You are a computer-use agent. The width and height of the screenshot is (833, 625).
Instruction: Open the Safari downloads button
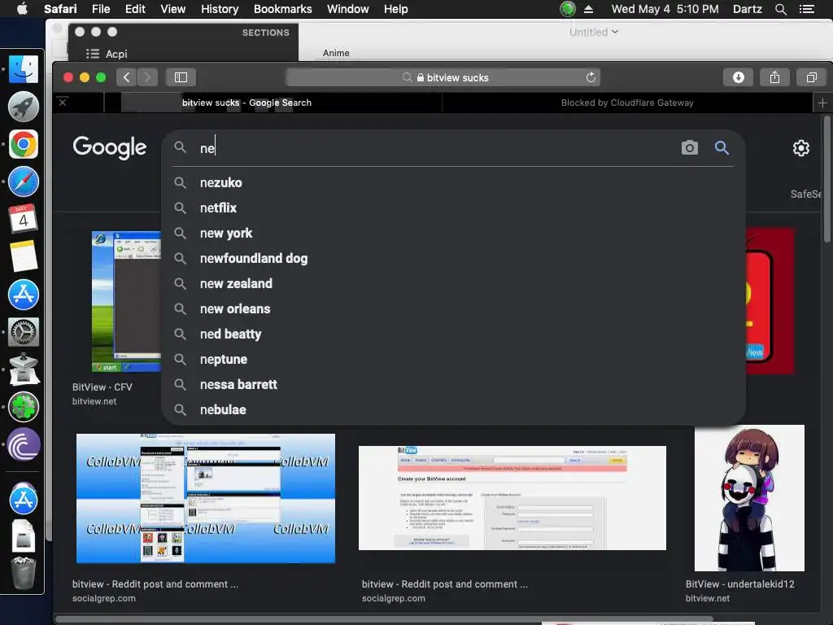(x=738, y=77)
